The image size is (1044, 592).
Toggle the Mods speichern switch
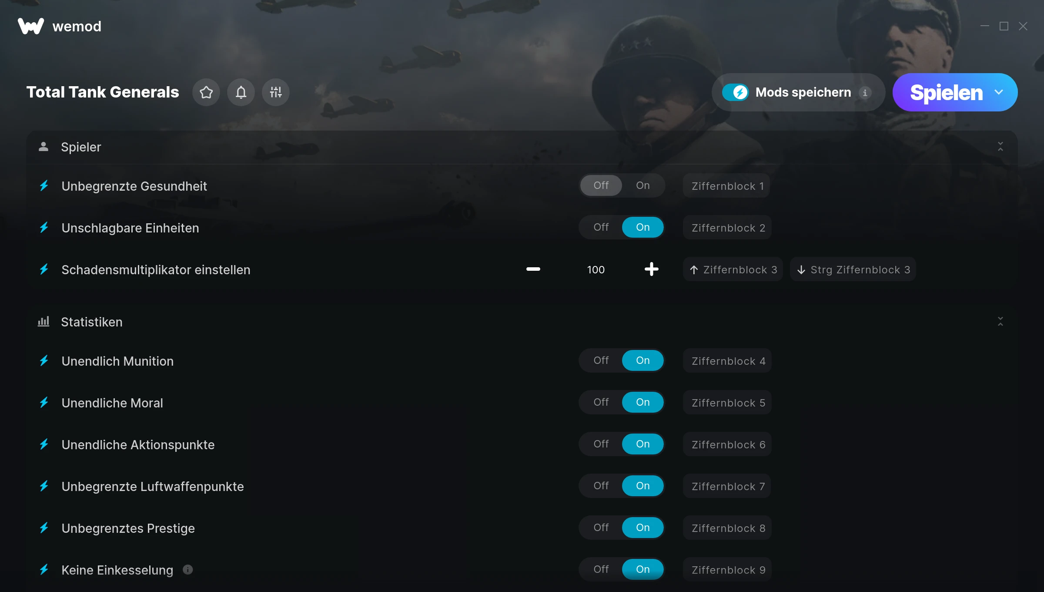(736, 92)
